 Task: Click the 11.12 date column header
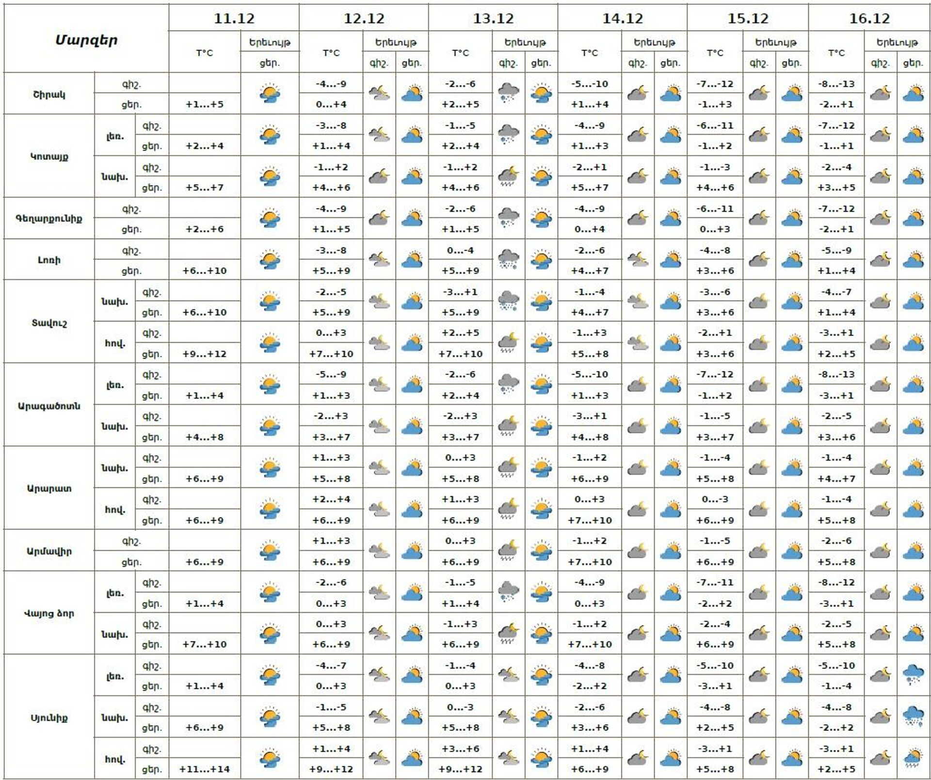coord(234,18)
